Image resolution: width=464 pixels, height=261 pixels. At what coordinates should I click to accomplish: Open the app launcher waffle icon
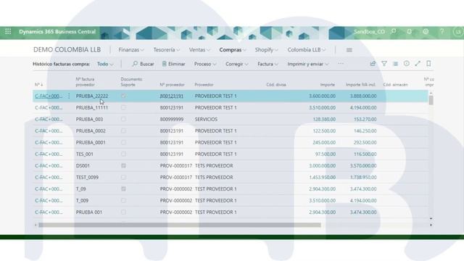[8, 31]
